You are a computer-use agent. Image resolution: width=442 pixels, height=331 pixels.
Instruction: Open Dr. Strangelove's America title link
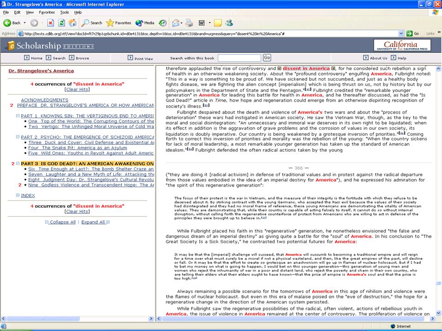tap(41, 71)
